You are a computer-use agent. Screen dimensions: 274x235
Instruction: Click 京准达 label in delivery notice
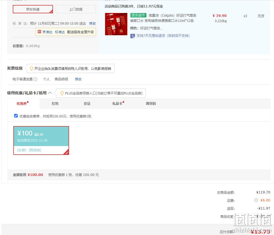coord(47,32)
